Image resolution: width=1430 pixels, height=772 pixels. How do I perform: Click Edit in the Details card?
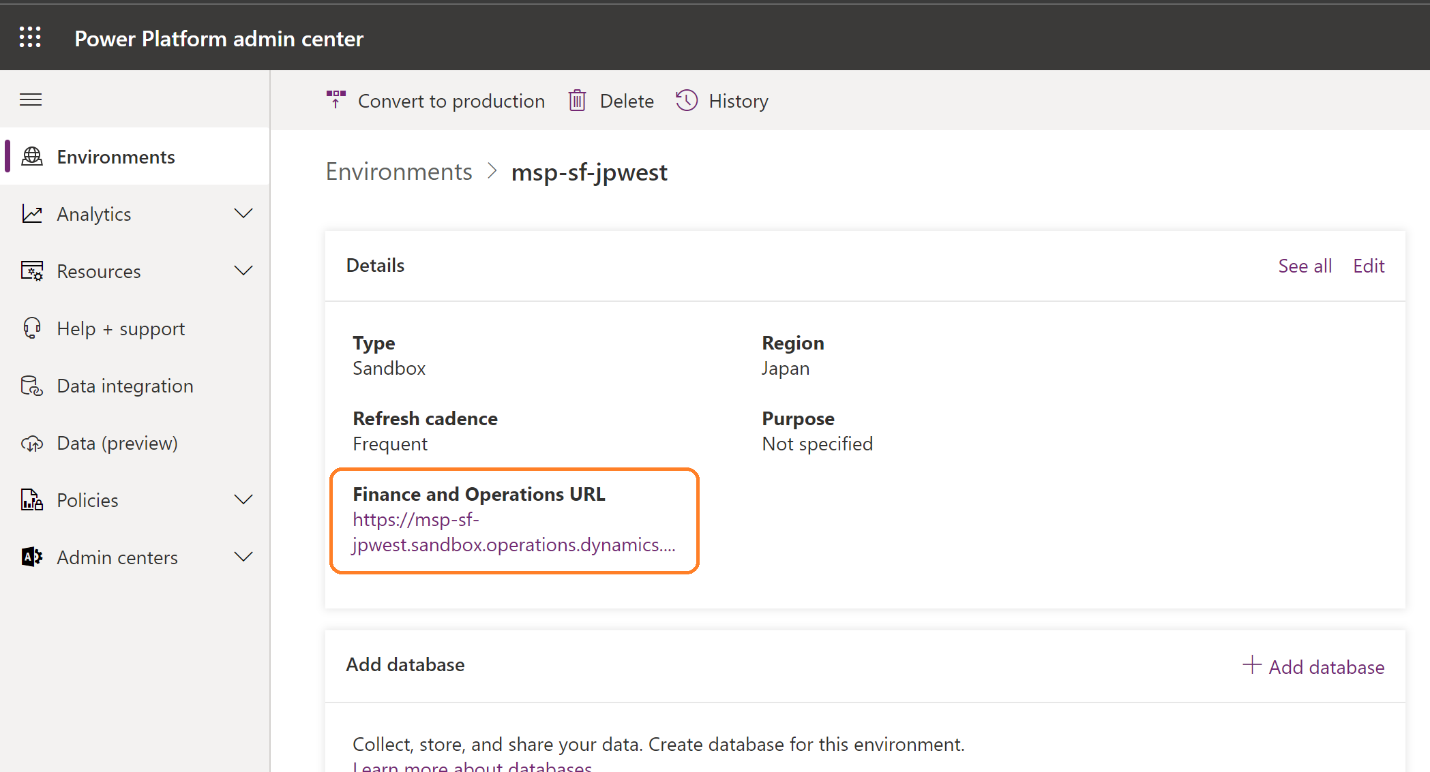point(1369,266)
